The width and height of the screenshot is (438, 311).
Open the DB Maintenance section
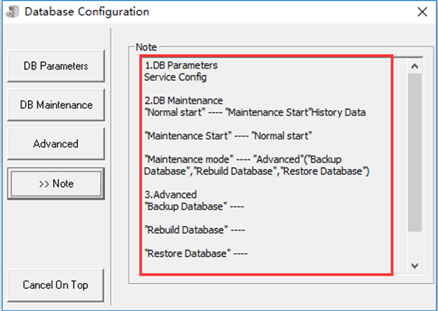(56, 105)
